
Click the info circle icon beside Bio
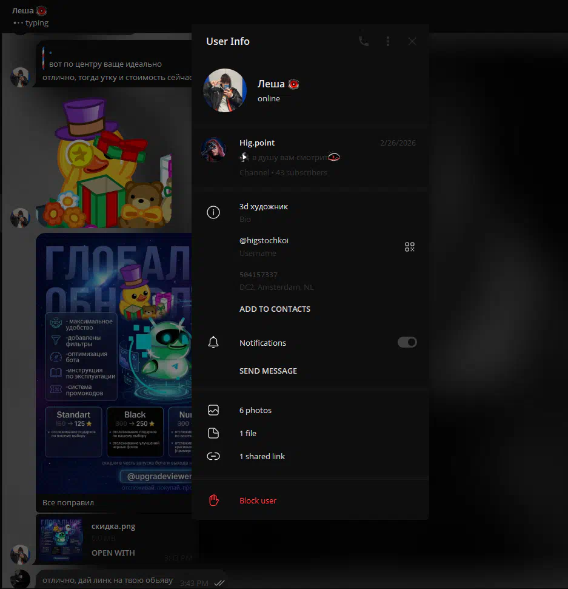213,212
